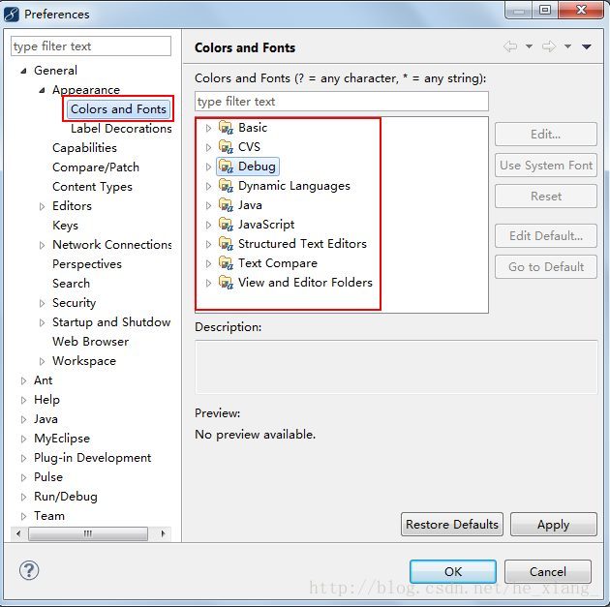Click the Java category folder icon
This screenshot has height=607, width=610.
226,205
